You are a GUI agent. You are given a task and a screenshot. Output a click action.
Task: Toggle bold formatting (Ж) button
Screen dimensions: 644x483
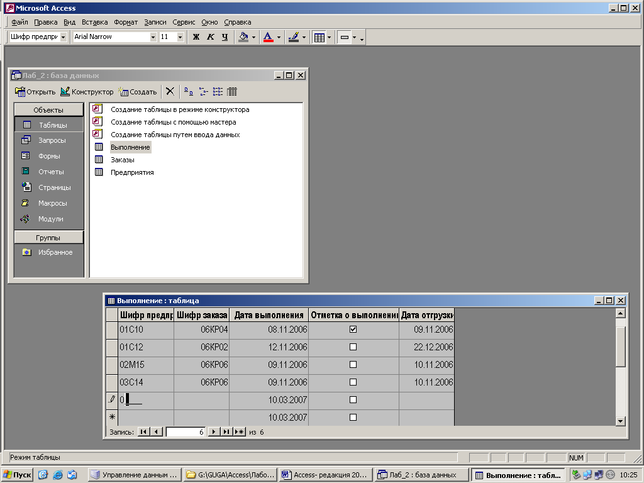[x=196, y=37]
